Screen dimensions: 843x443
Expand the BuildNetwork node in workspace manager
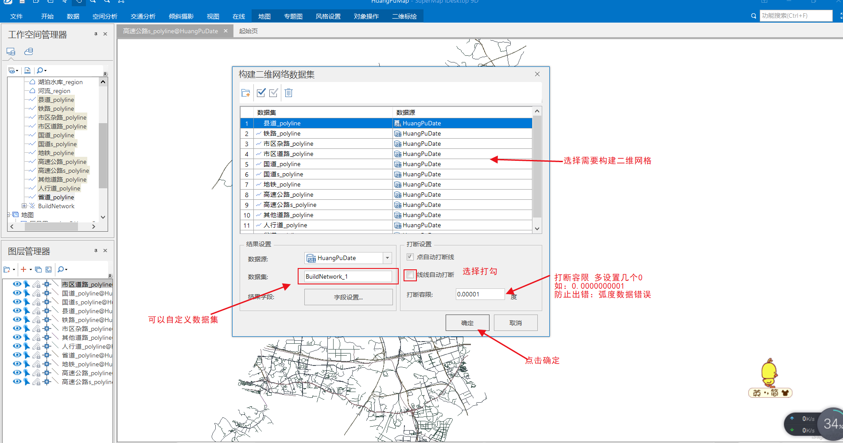coord(24,206)
